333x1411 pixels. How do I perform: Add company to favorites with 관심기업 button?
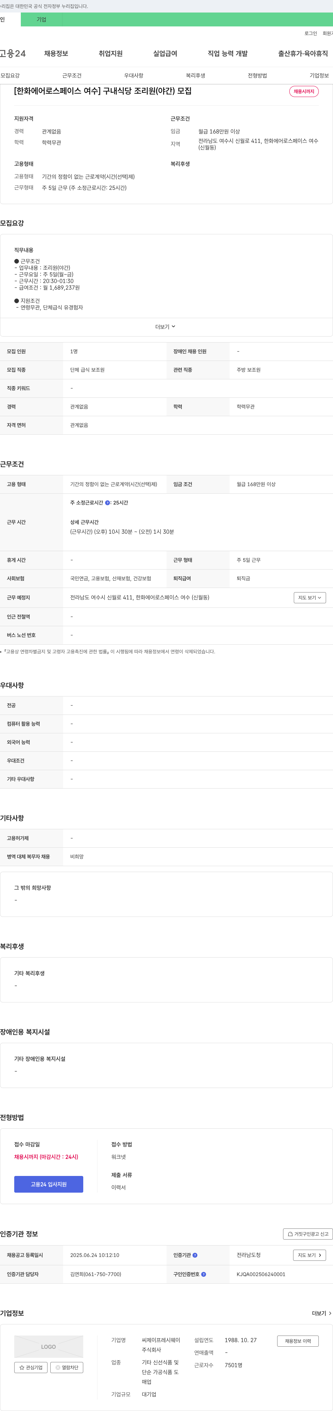click(31, 1367)
